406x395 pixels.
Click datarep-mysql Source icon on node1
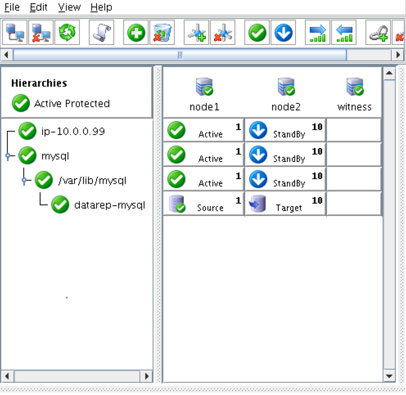177,204
